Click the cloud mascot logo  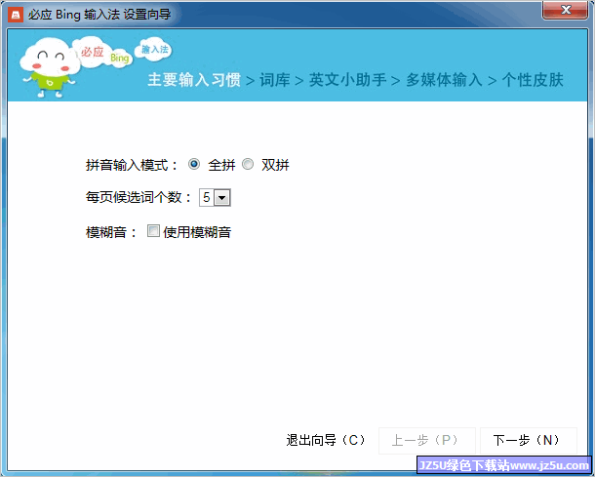(49, 67)
